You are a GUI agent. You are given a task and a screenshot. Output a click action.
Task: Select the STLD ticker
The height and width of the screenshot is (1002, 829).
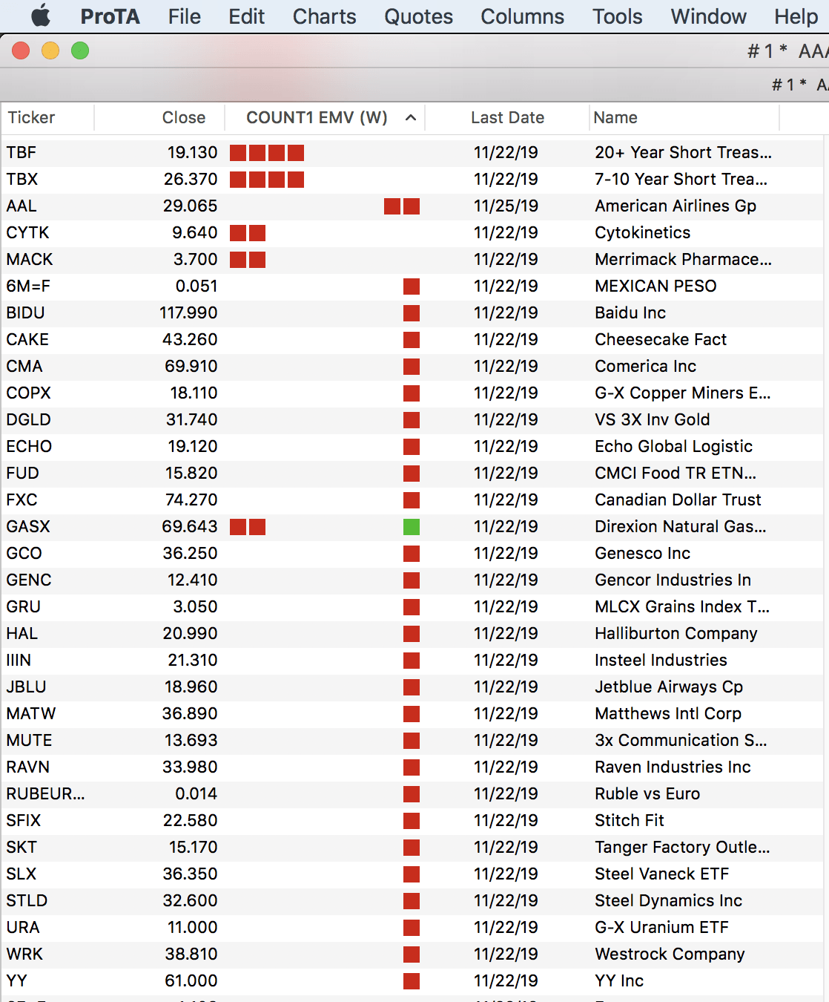point(27,901)
